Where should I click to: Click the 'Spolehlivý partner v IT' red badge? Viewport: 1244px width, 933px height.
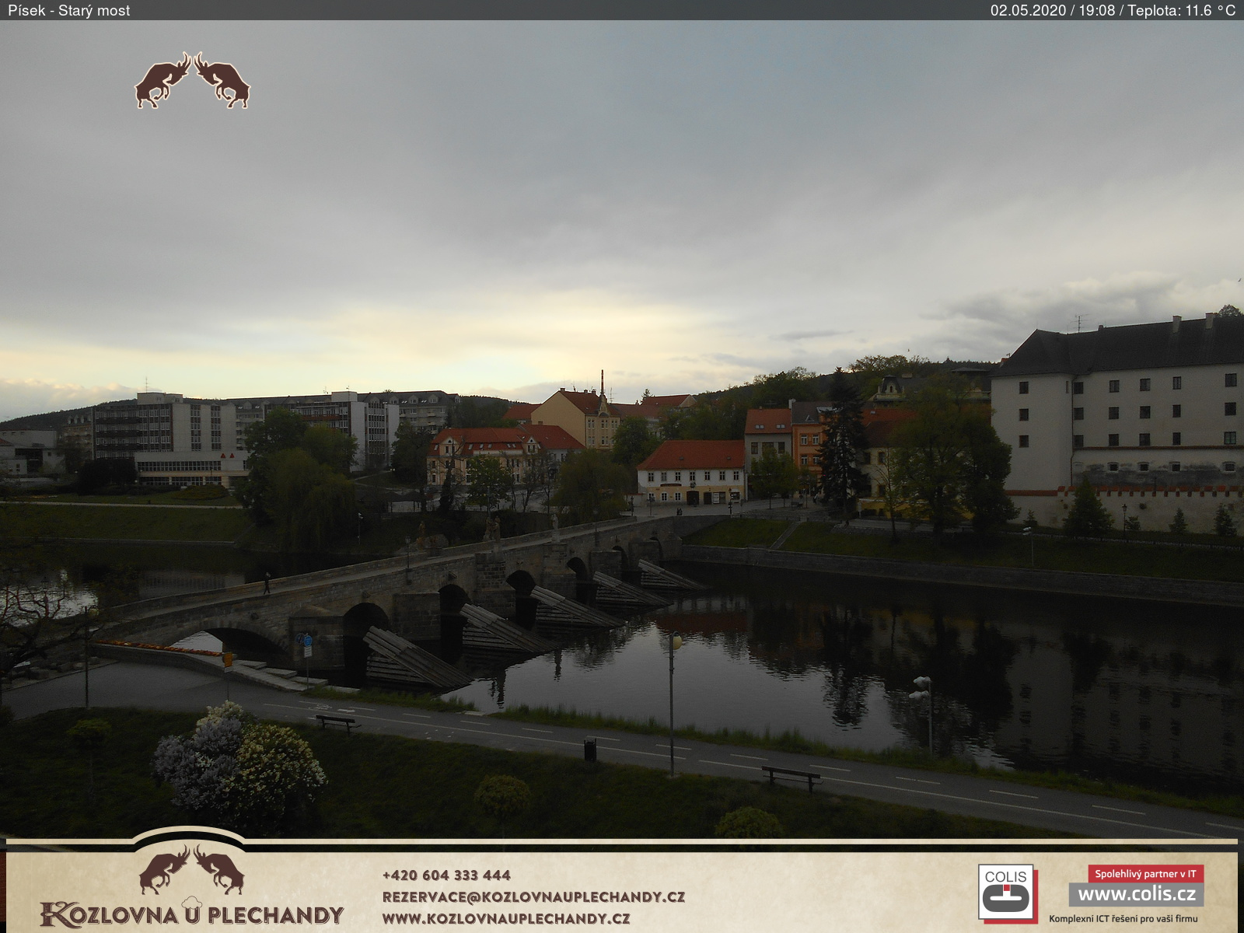click(x=1145, y=874)
